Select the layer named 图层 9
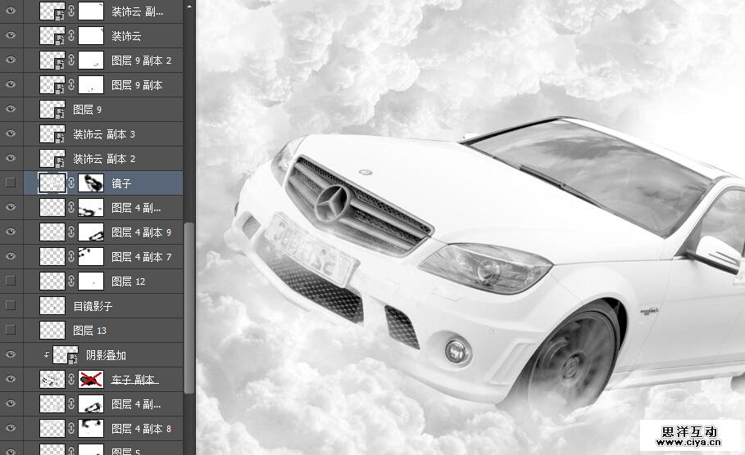The height and width of the screenshot is (455, 745). [x=87, y=110]
